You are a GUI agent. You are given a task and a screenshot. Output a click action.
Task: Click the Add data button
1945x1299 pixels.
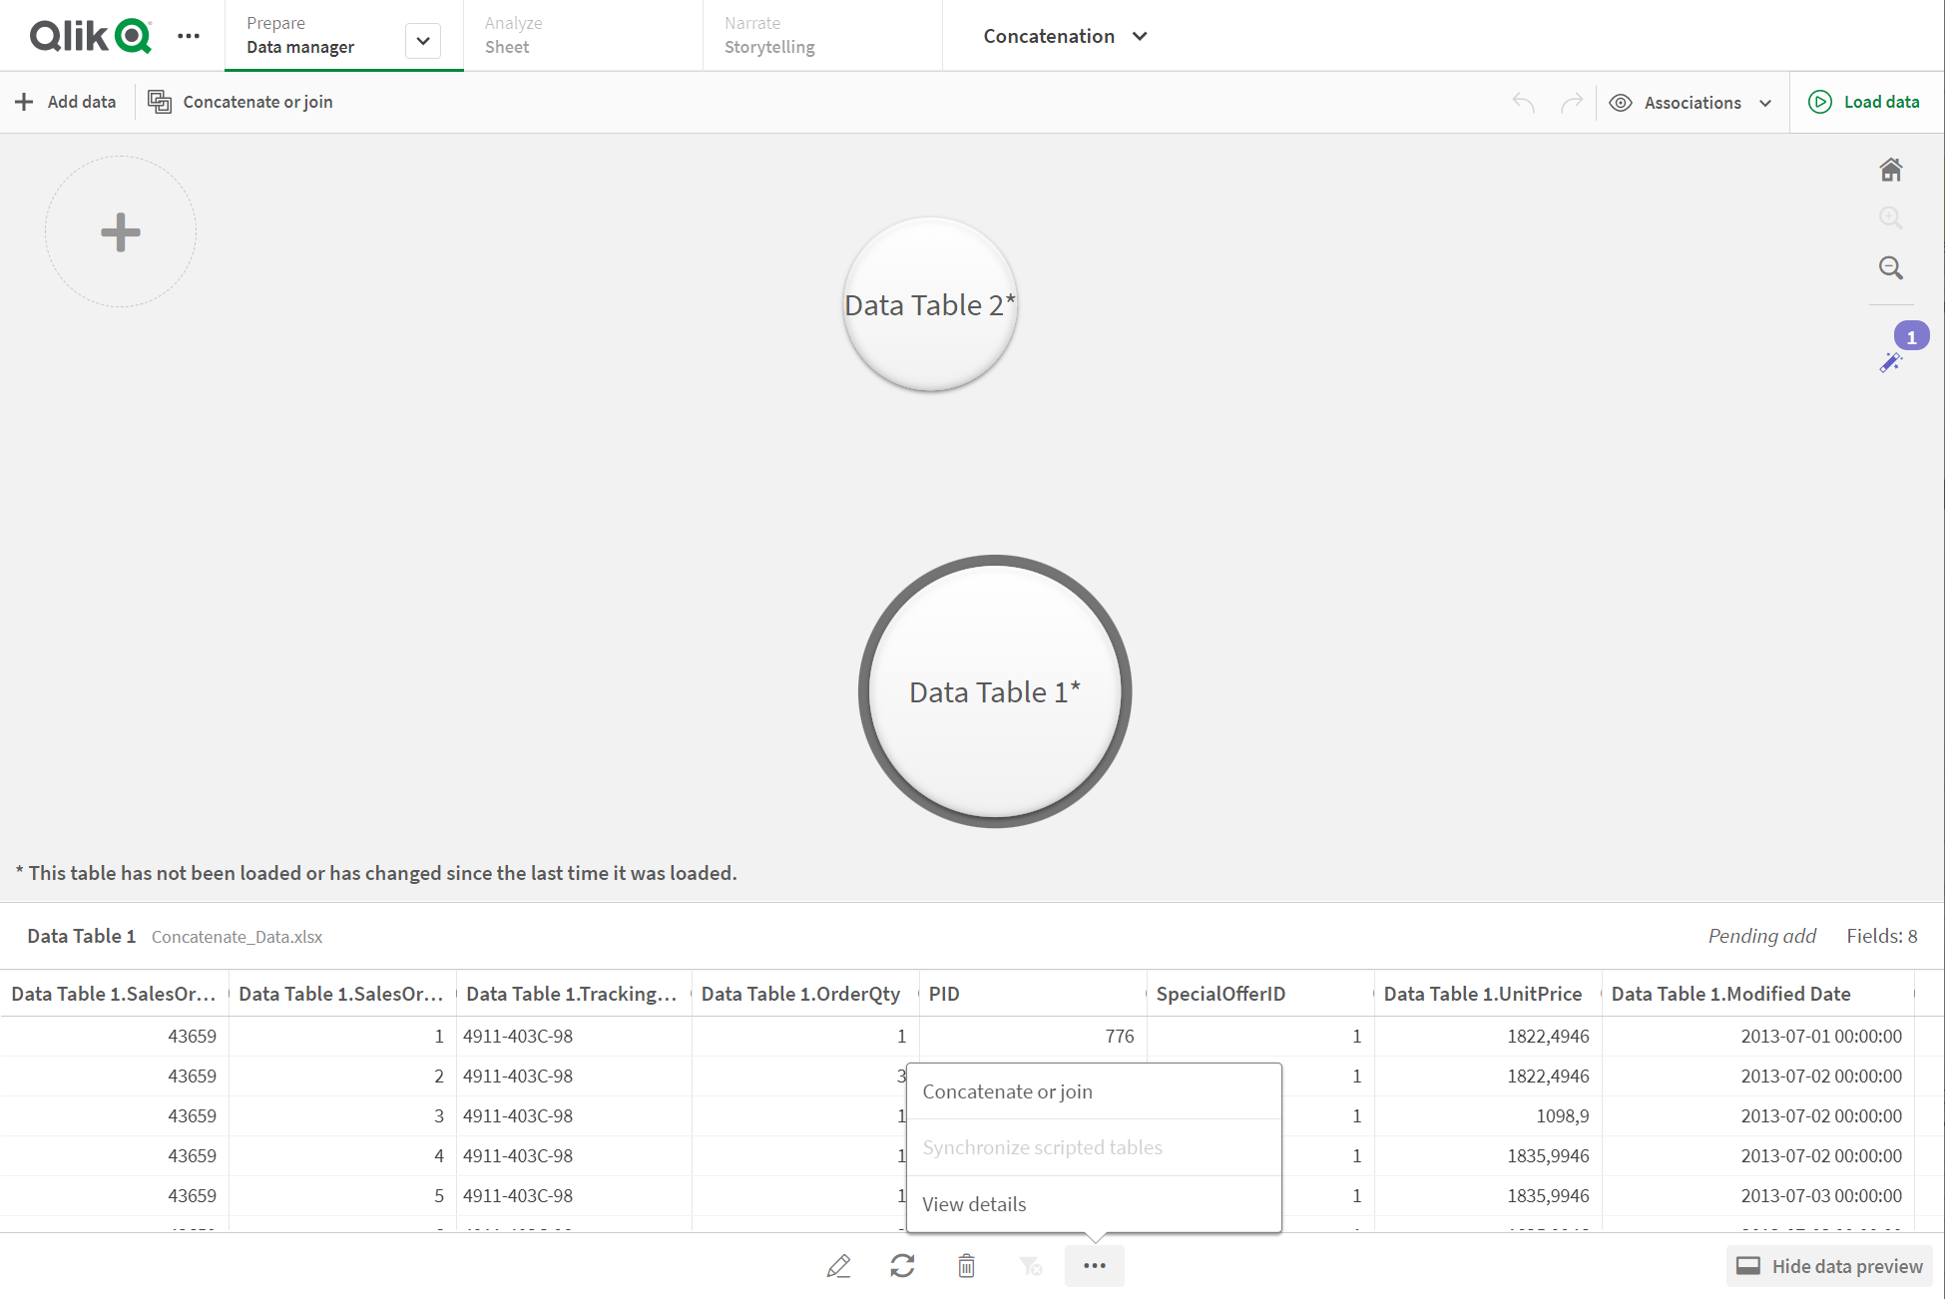pyautogui.click(x=65, y=102)
